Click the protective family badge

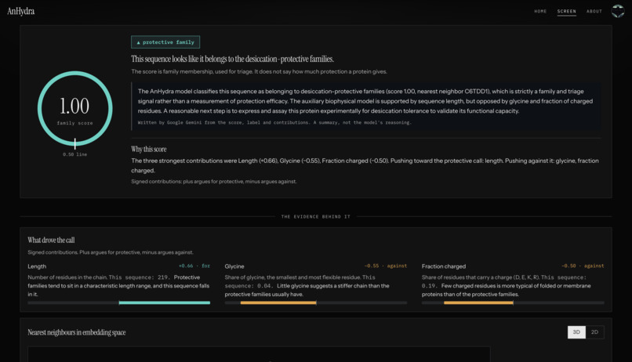[165, 42]
